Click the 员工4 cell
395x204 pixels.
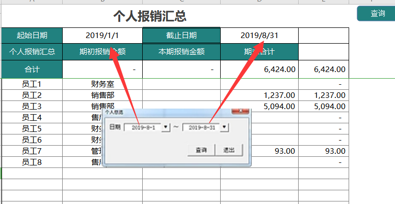32,117
